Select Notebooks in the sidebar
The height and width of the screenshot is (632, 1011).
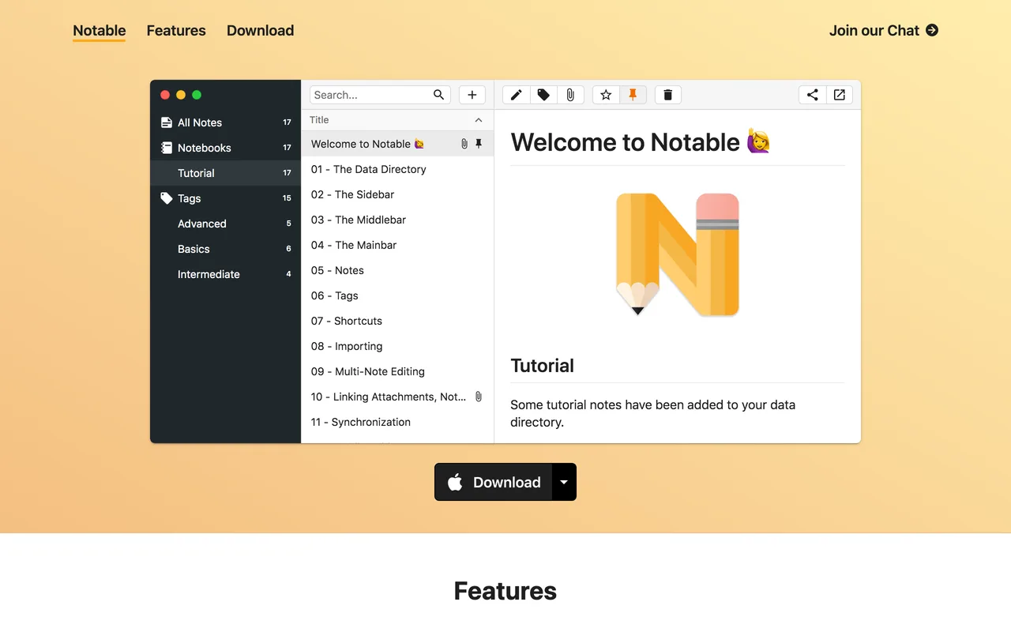226,148
